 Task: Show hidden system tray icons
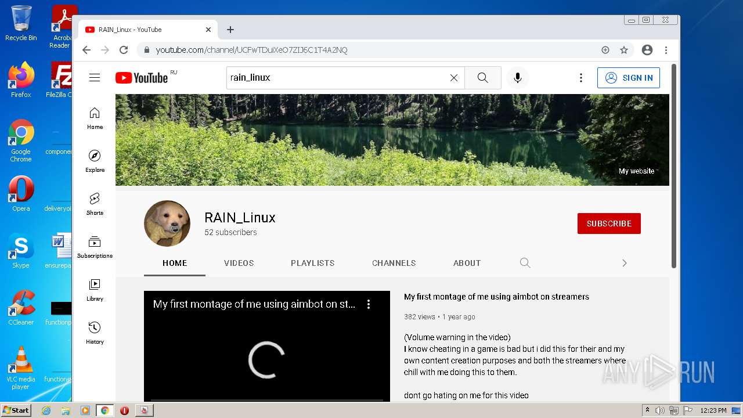tap(647, 410)
